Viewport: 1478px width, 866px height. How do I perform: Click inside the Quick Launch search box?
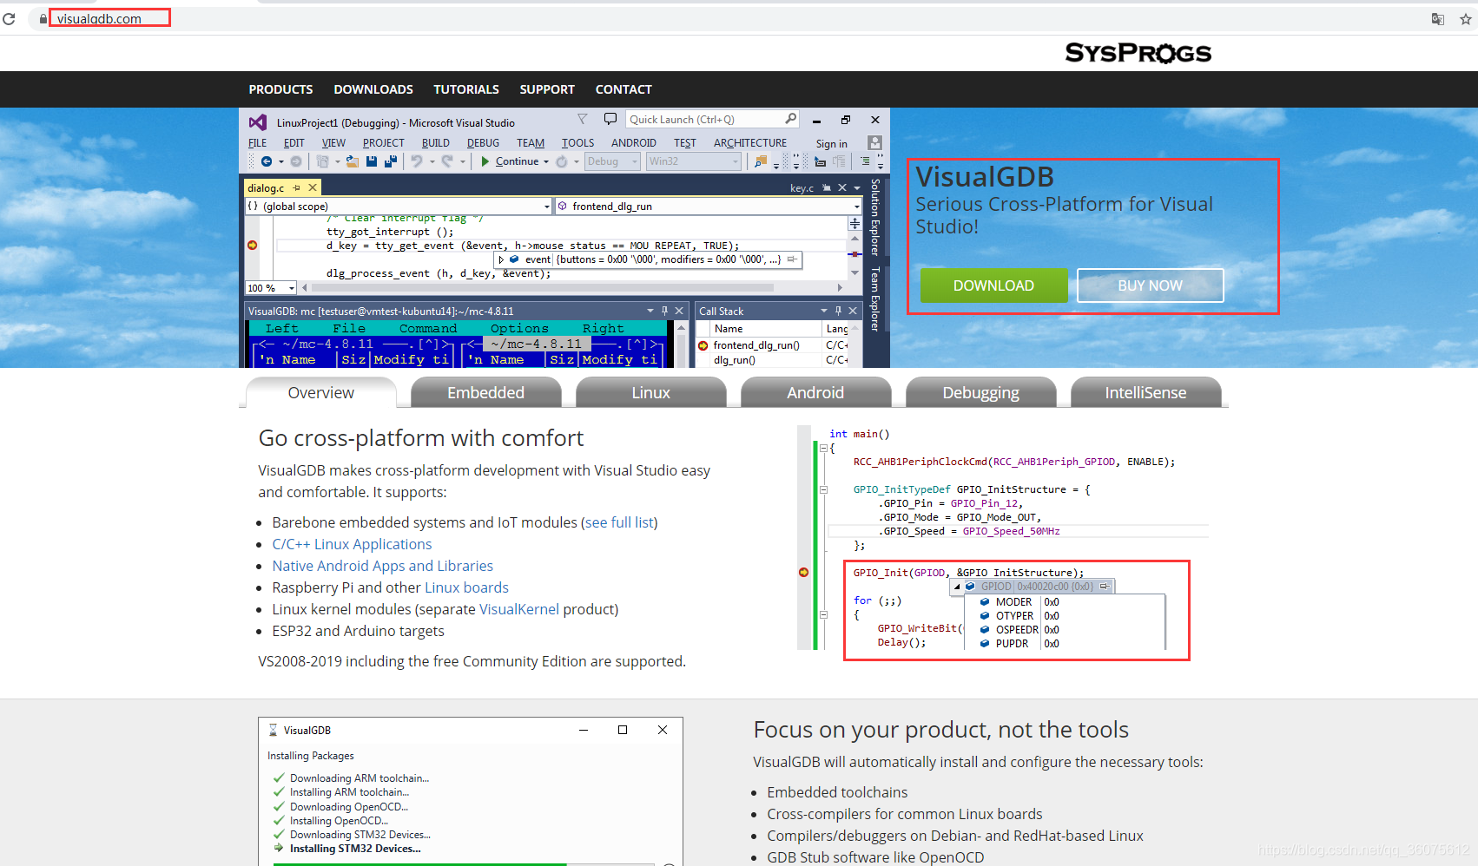pos(703,118)
